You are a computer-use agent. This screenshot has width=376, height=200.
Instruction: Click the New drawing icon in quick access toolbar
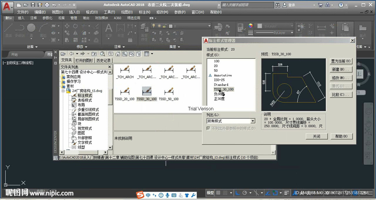19,5
